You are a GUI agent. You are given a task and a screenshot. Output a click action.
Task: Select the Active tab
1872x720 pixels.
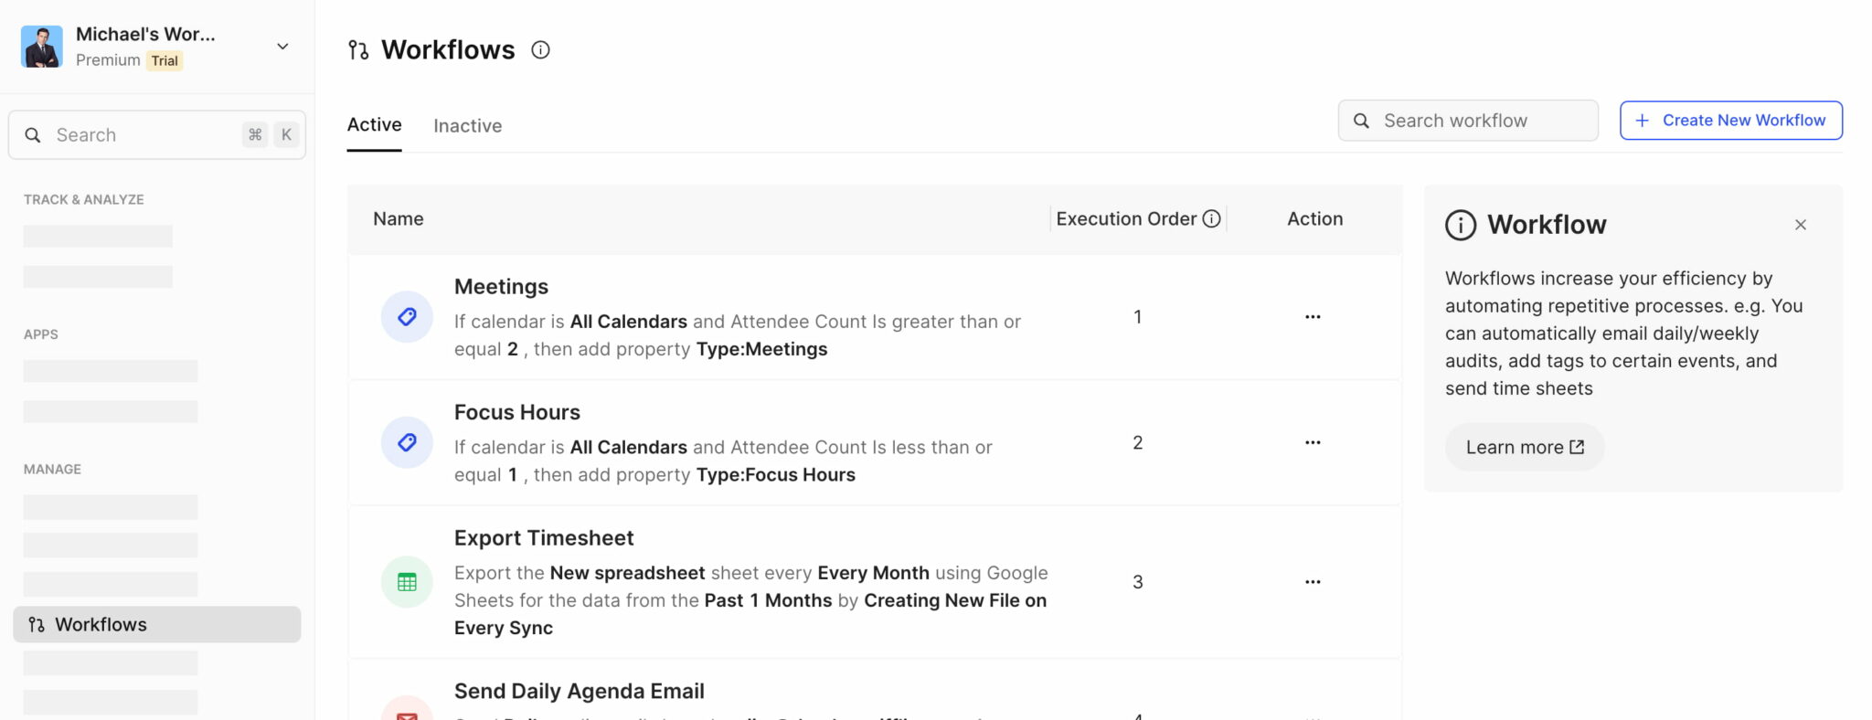(374, 124)
